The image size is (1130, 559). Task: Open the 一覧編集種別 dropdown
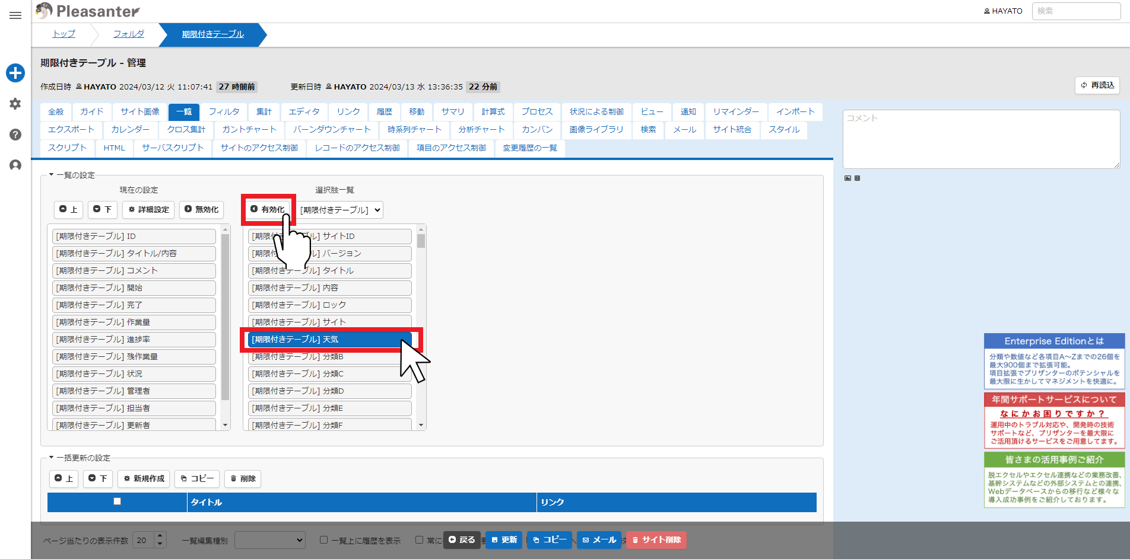pos(270,540)
